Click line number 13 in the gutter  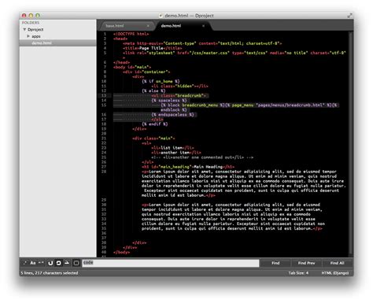(104, 96)
